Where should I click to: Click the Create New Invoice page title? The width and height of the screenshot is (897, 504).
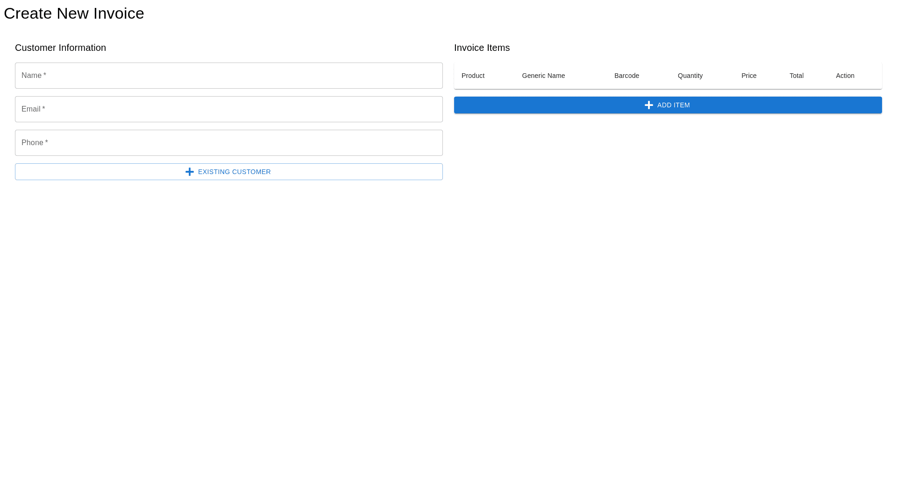pyautogui.click(x=74, y=14)
